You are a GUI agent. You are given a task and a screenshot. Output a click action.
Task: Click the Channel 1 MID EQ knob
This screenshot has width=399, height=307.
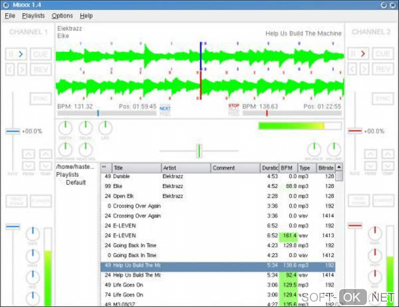pyautogui.click(x=33, y=278)
